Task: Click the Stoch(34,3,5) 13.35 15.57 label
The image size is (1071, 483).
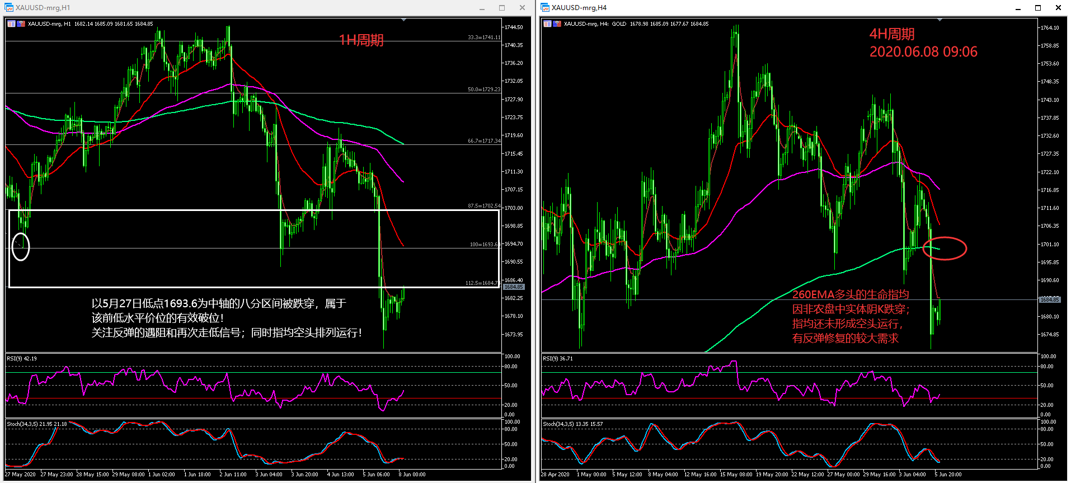Action: (573, 424)
